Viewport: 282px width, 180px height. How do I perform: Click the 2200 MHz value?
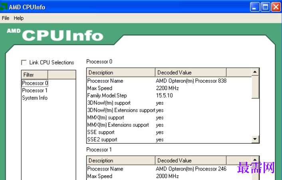pos(167,88)
